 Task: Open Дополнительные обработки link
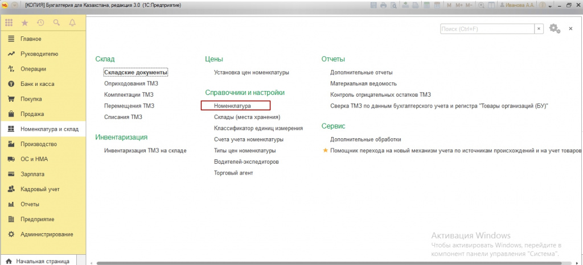(366, 139)
